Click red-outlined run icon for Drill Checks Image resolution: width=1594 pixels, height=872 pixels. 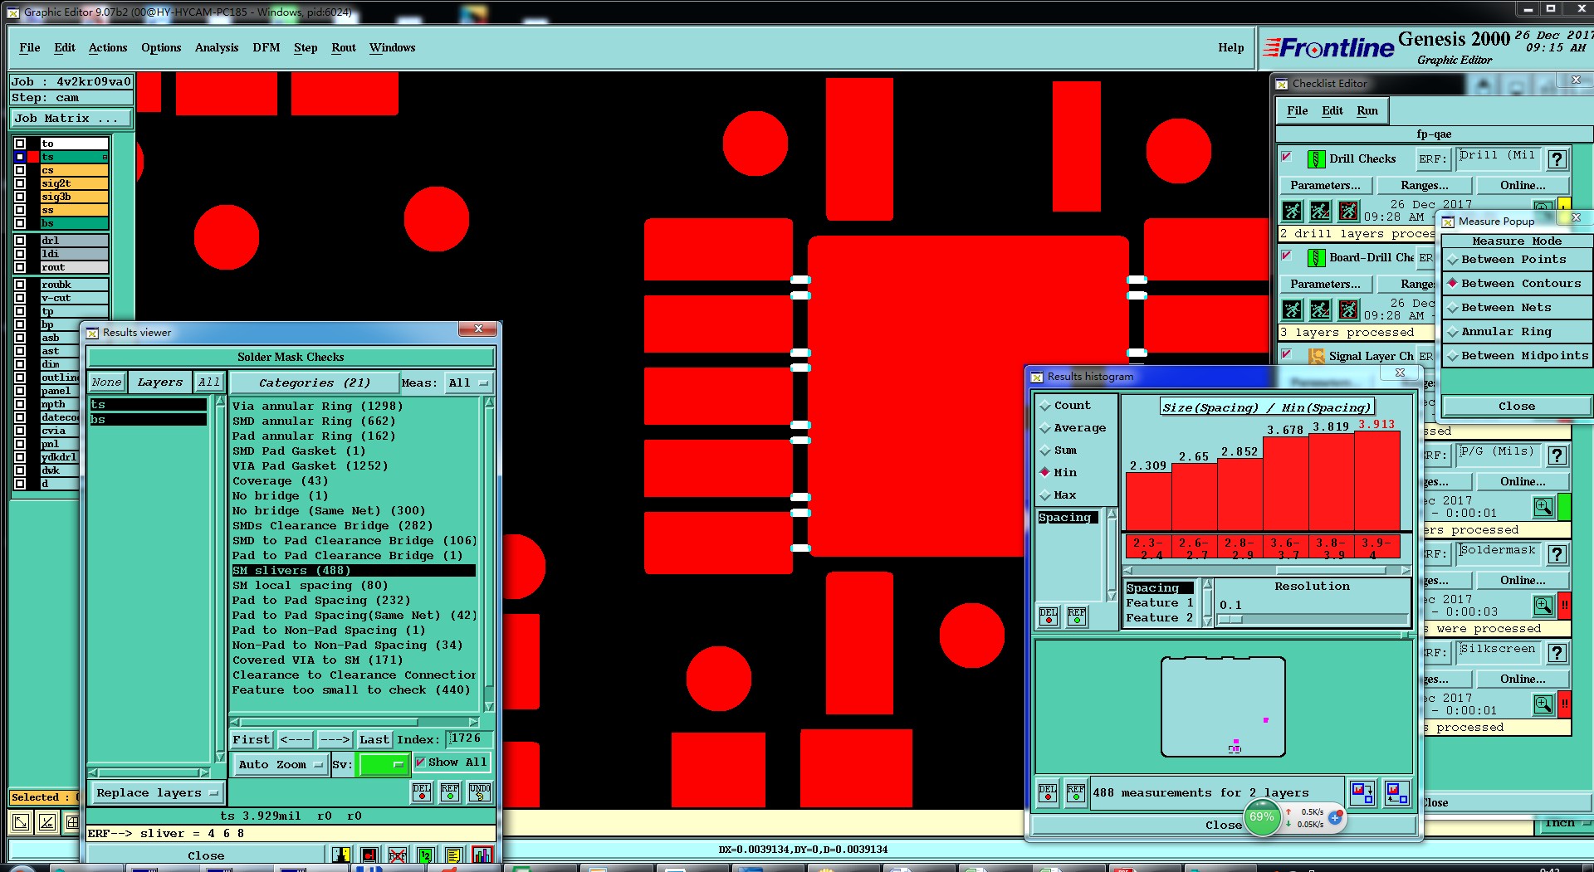(x=1348, y=211)
